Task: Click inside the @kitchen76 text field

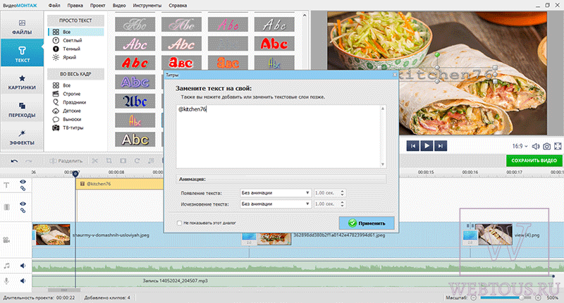Action: point(278,136)
